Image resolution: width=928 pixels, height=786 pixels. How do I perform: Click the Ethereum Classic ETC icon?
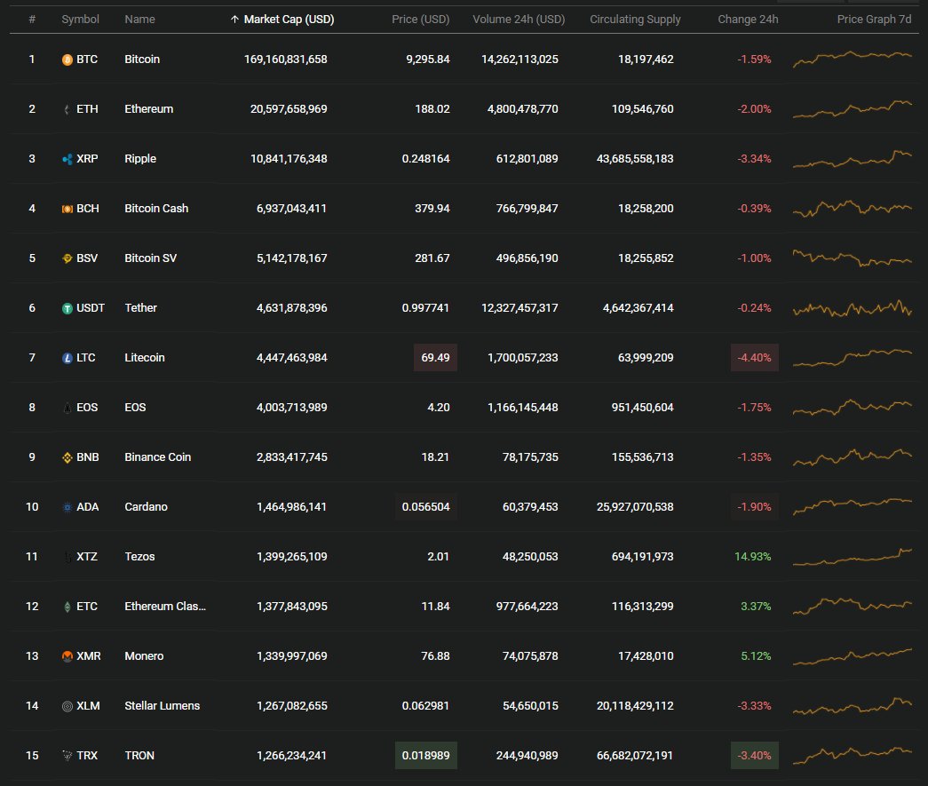(x=67, y=607)
